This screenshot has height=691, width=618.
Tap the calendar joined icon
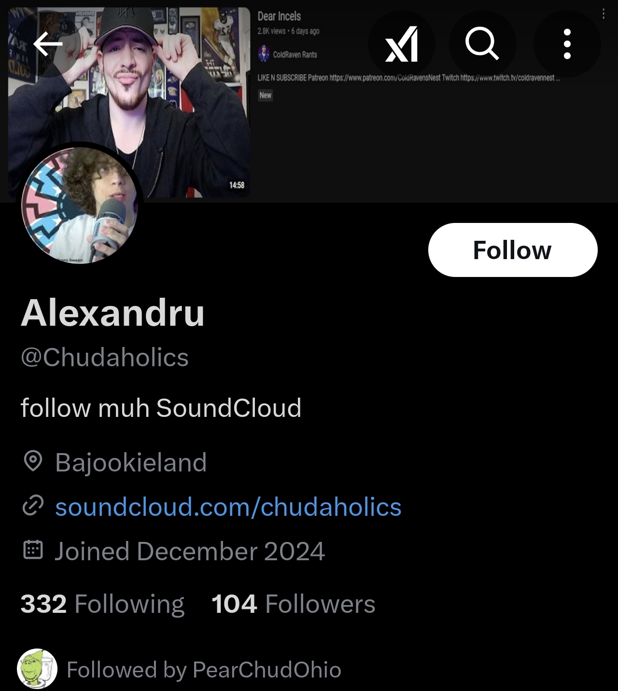[x=33, y=550]
